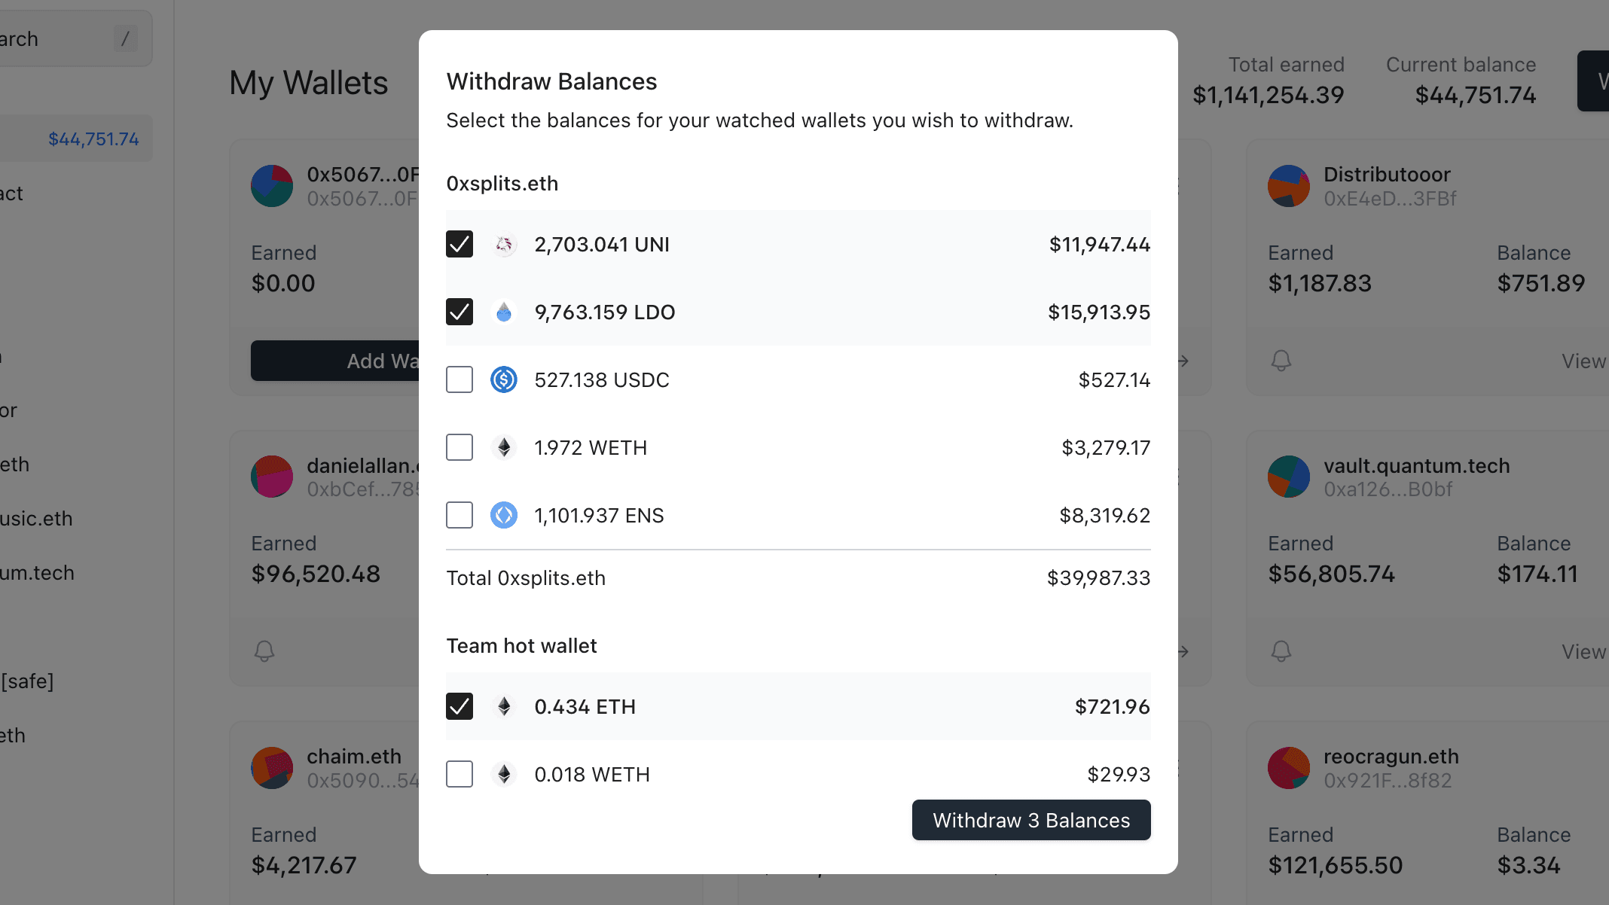Click the pie-chart avatar of vault.quantum.tech
The height and width of the screenshot is (905, 1609).
[1288, 476]
